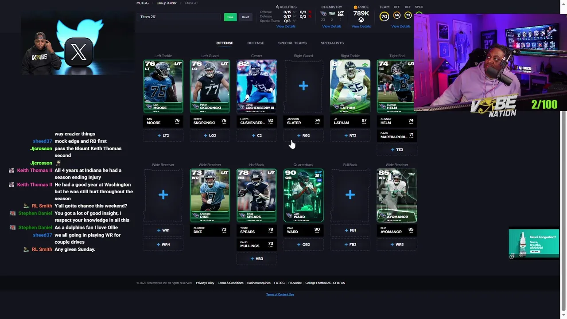Screen dimensions: 567x319
Task: Add a player to empty Right Guard slot
Action: [x=303, y=86]
